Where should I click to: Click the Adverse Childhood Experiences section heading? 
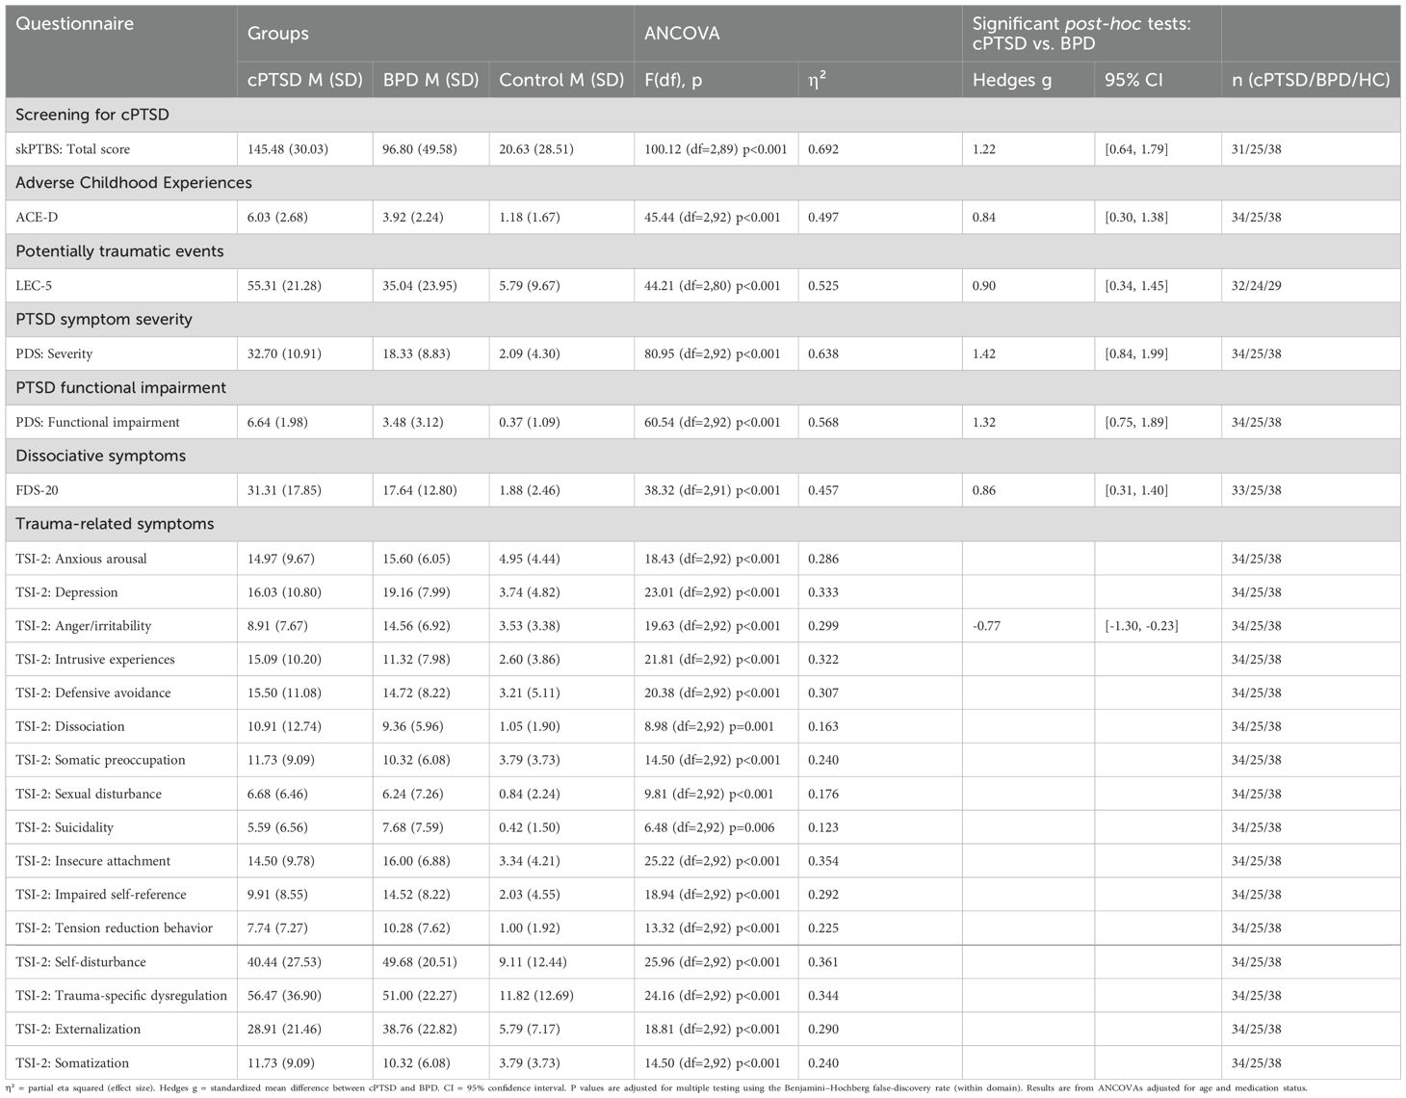pos(134,183)
